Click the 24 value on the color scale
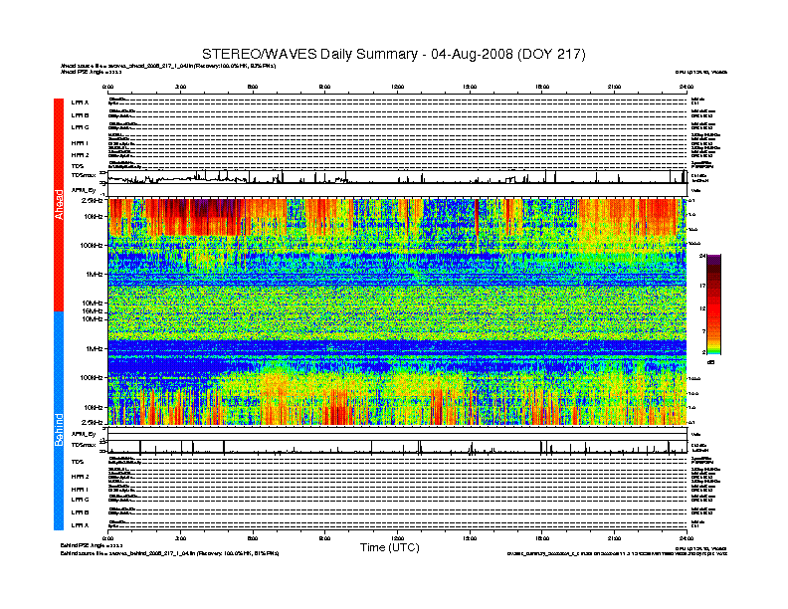The width and height of the screenshot is (788, 609). tap(702, 257)
